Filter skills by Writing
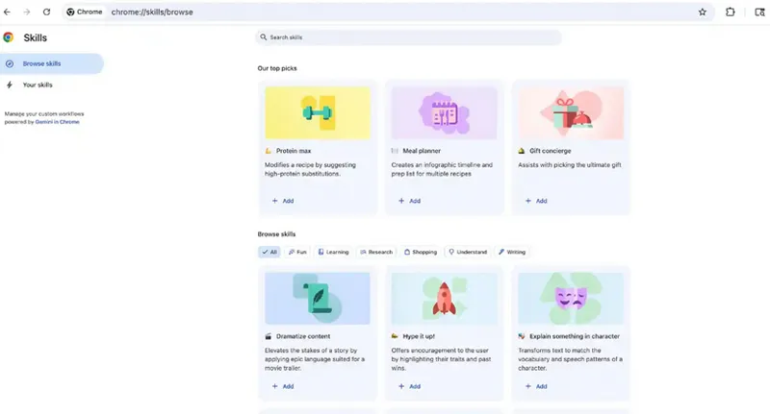Screen dimensions: 770x414 coord(512,252)
